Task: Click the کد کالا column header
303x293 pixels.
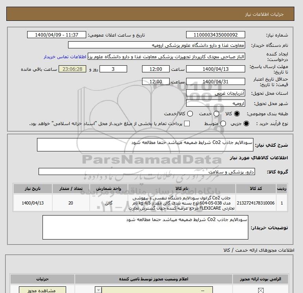Action: (256, 188)
